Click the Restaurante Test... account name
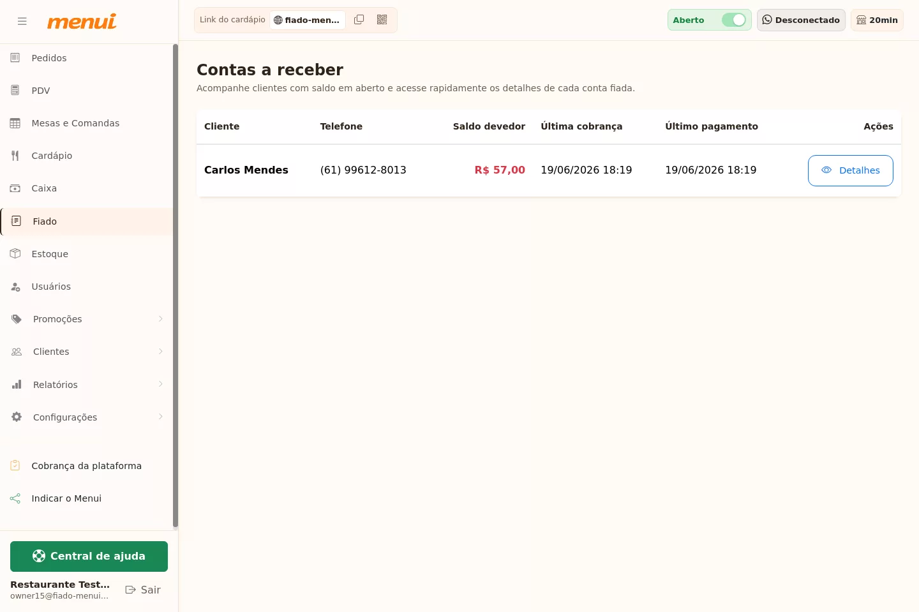The height and width of the screenshot is (612, 919). click(60, 584)
